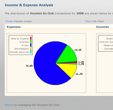
Task: Switch to the Table view link
Action: click(x=88, y=21)
